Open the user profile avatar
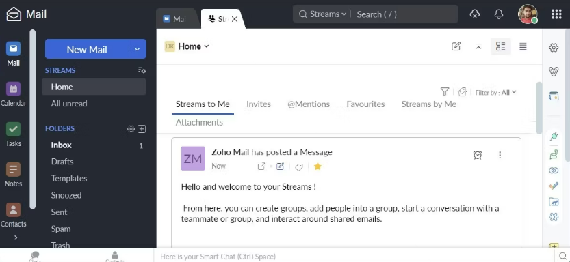The width and height of the screenshot is (570, 262). (x=528, y=14)
